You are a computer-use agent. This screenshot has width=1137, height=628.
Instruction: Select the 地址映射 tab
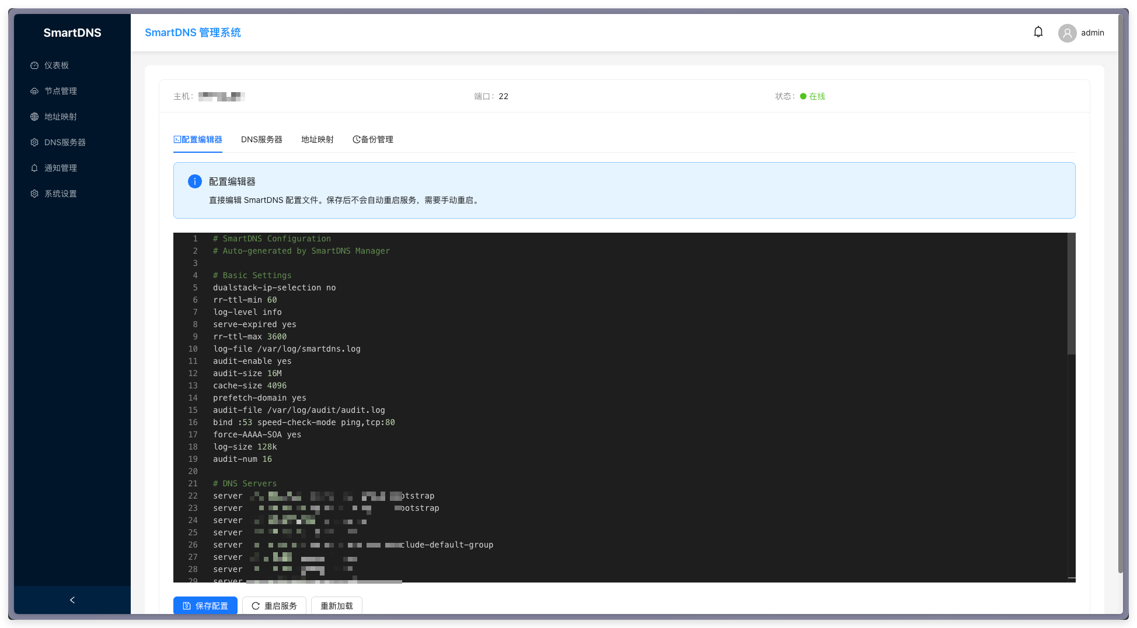(317, 139)
